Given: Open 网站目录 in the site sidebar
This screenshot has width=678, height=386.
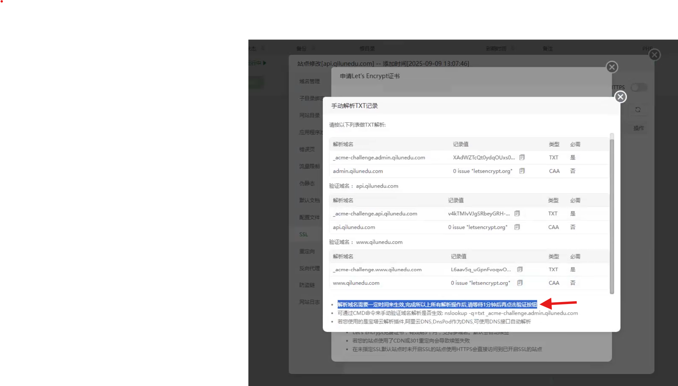Looking at the screenshot, I should (x=309, y=115).
